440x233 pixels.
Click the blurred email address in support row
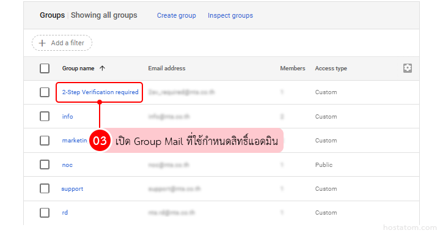coord(175,188)
